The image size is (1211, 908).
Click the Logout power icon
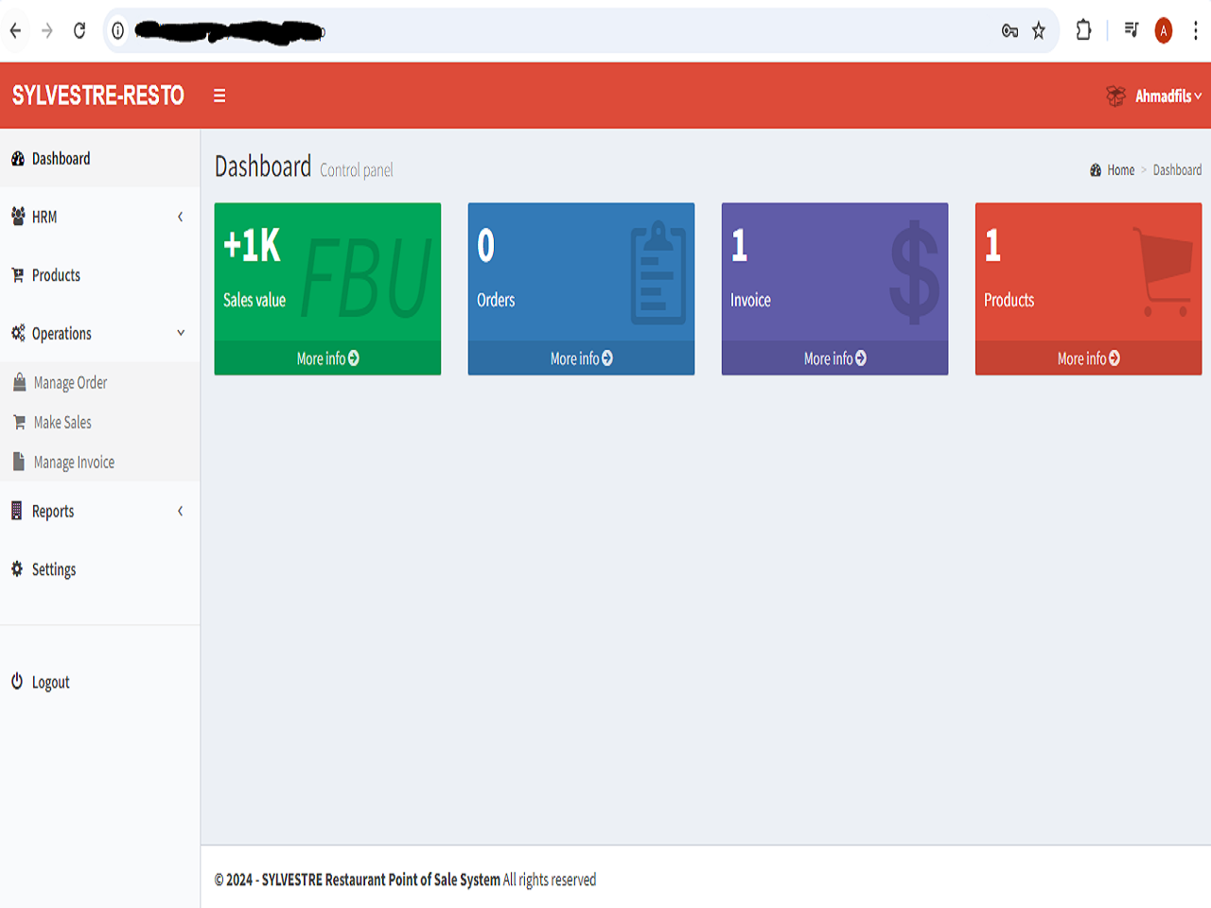[x=17, y=681]
